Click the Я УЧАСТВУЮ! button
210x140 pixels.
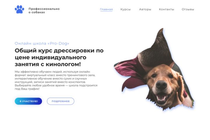pos(28,101)
